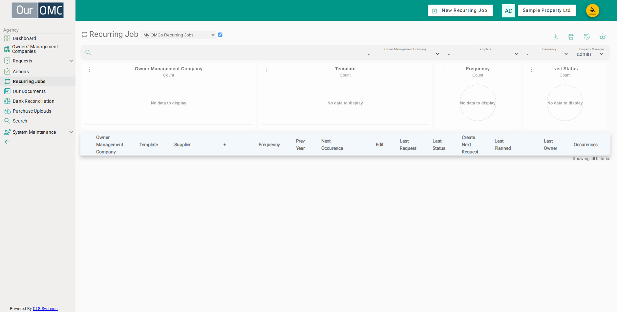Screen dimensions: 617x312
Task: Sort by Prev Year column header
Action: (300, 145)
